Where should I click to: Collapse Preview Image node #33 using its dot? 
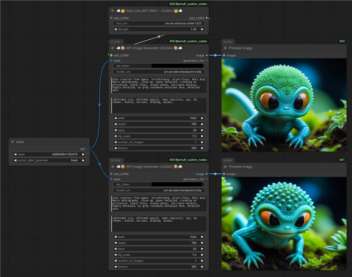(225, 48)
